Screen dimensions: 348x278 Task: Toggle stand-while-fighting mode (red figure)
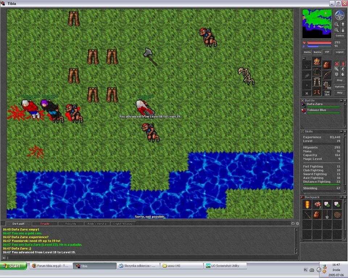point(343,64)
